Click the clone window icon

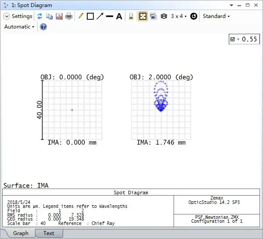153,16
